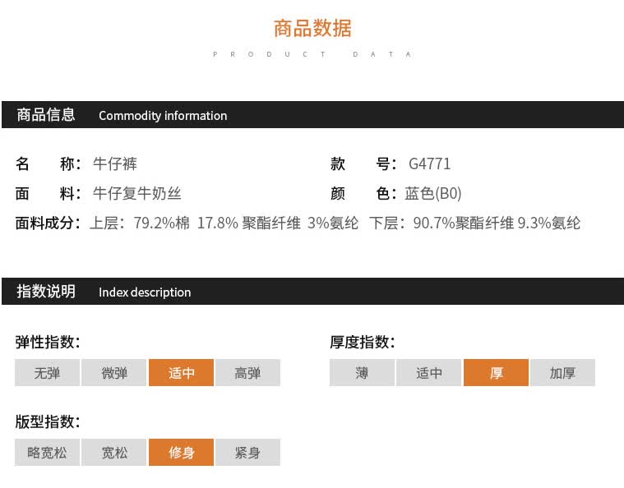The height and width of the screenshot is (488, 624).
Task: Select the 薄 thickness option
Action: pyautogui.click(x=362, y=373)
